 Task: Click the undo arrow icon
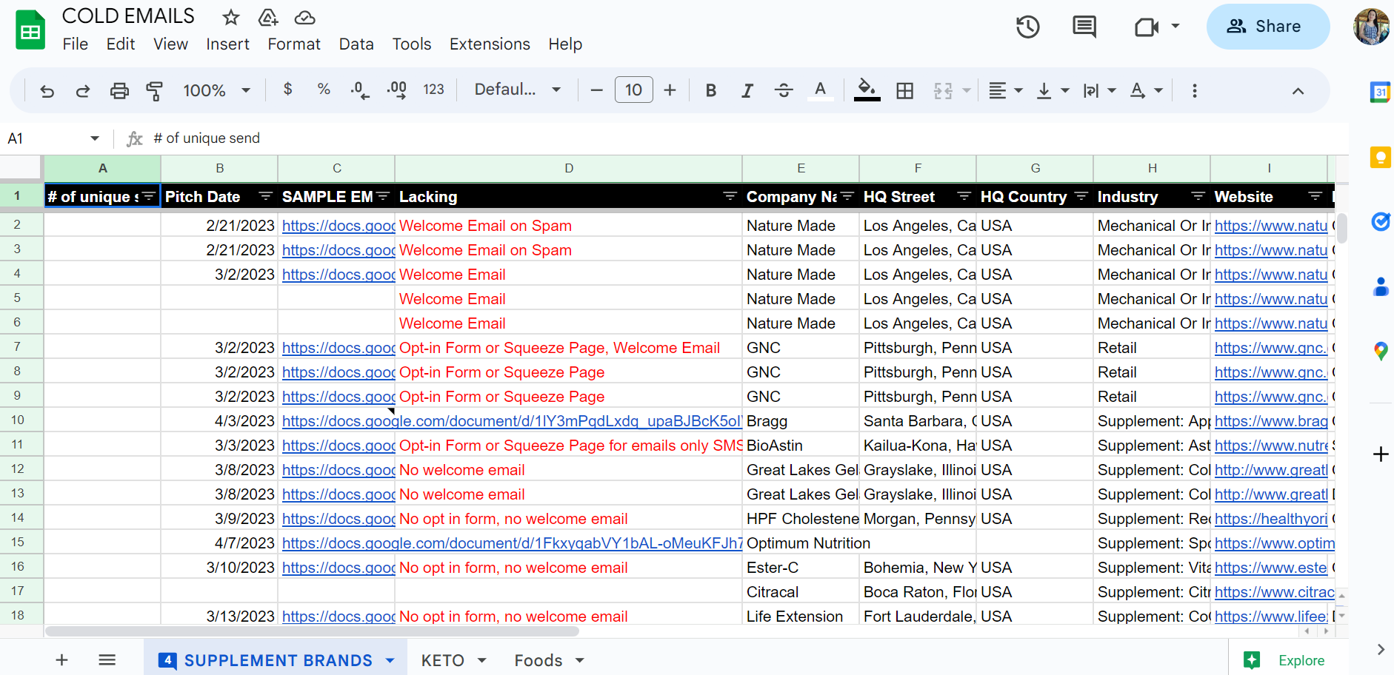47,90
